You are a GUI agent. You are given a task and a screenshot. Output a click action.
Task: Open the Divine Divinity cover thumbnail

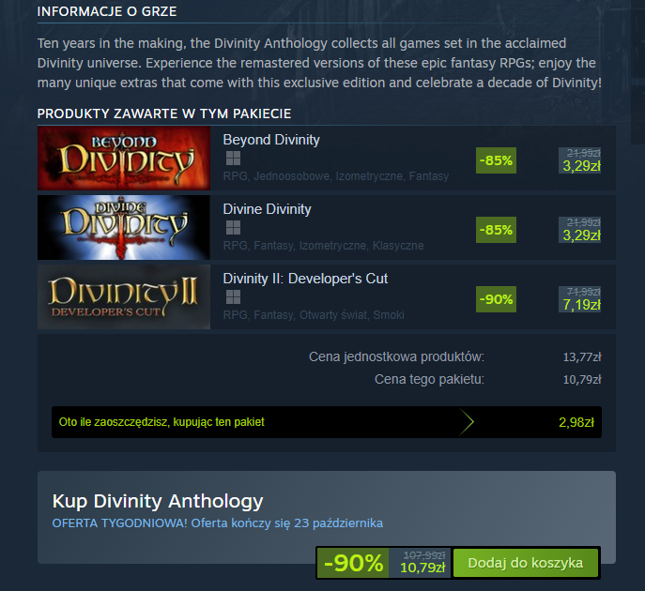click(x=124, y=228)
